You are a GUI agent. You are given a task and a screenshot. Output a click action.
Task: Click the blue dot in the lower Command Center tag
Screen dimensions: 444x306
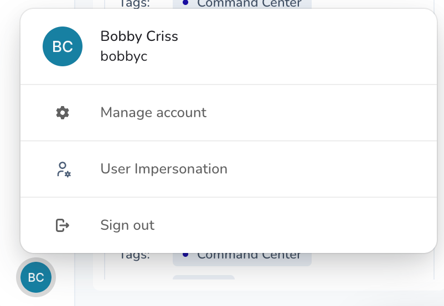coord(185,255)
